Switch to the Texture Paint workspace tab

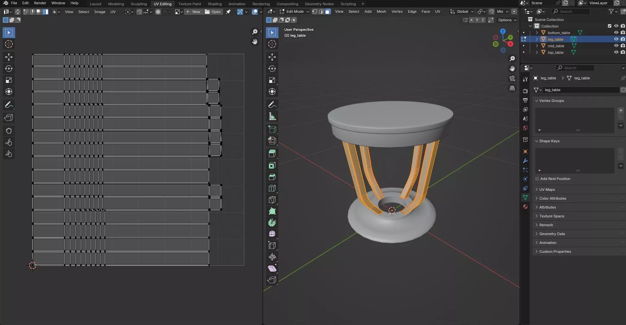(190, 4)
